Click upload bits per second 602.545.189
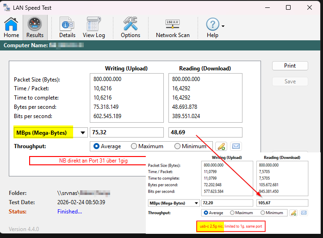The width and height of the screenshot is (323, 238). click(x=107, y=116)
